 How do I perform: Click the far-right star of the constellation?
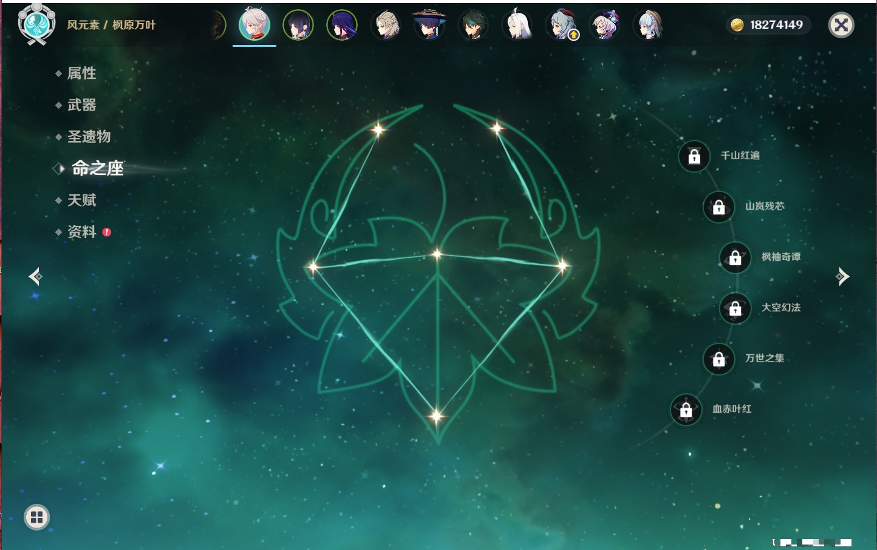(562, 265)
